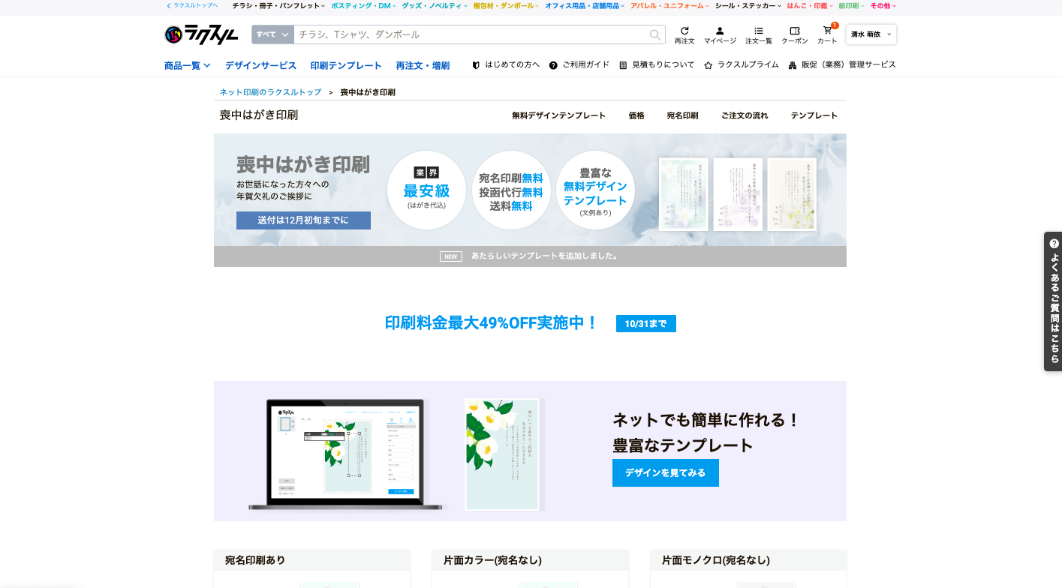Open the 清水 萌依 account dropdown
The height and width of the screenshot is (588, 1062).
(x=871, y=34)
